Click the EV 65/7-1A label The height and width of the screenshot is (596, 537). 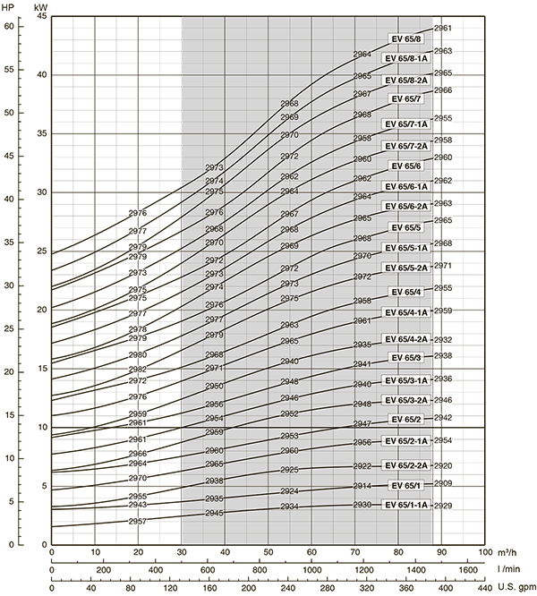(406, 124)
